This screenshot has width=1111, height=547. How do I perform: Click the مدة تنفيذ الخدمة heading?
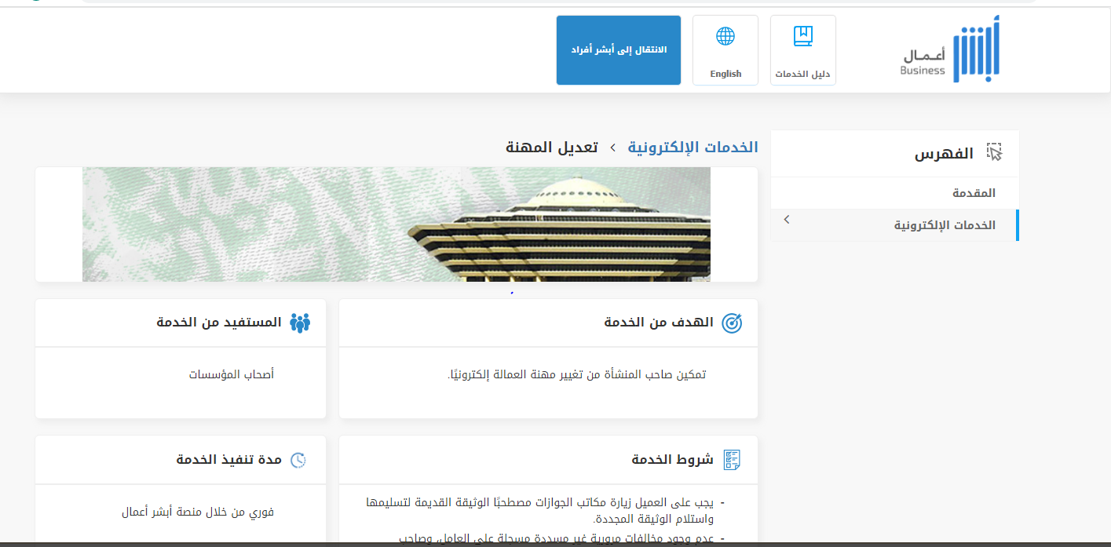click(x=228, y=459)
